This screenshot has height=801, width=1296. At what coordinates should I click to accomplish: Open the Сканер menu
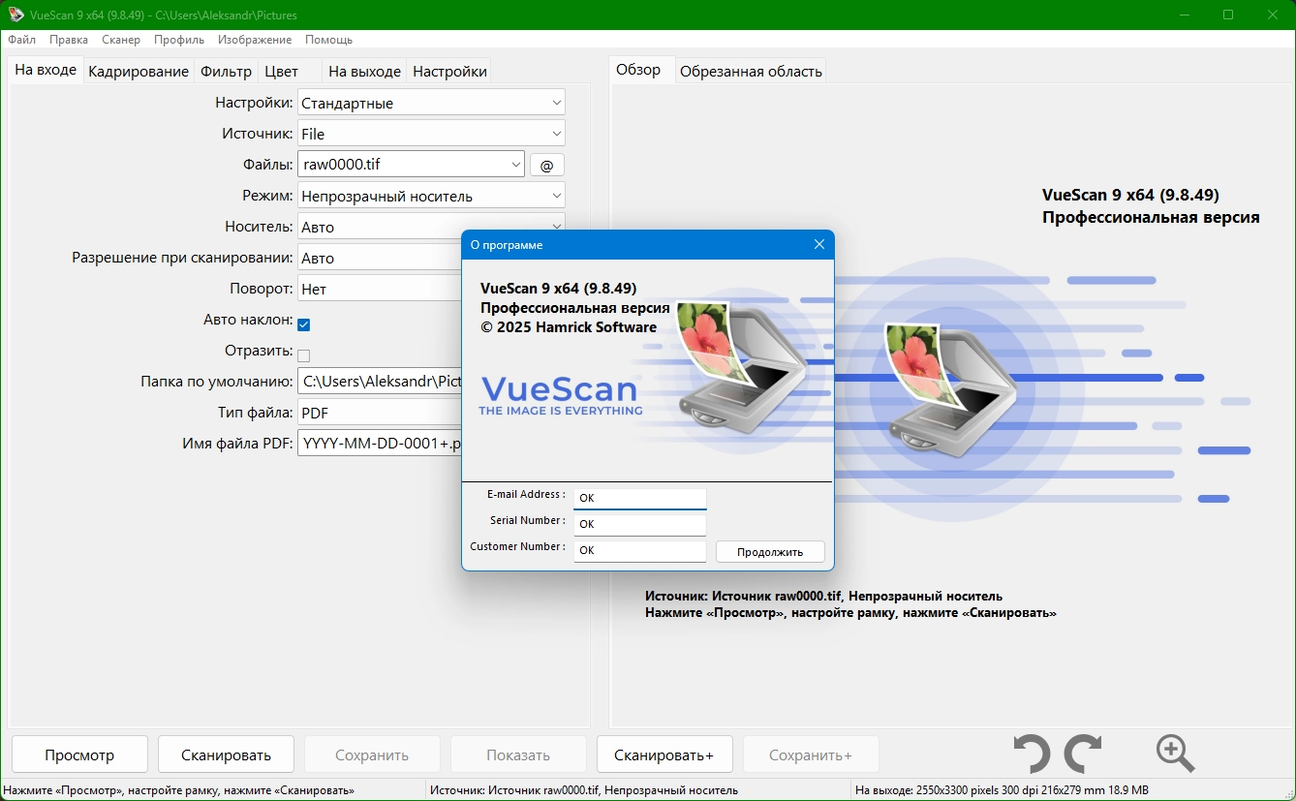pos(121,40)
